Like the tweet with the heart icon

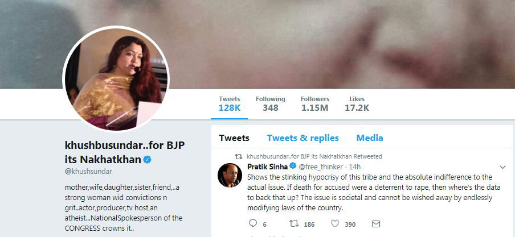tap(334, 223)
